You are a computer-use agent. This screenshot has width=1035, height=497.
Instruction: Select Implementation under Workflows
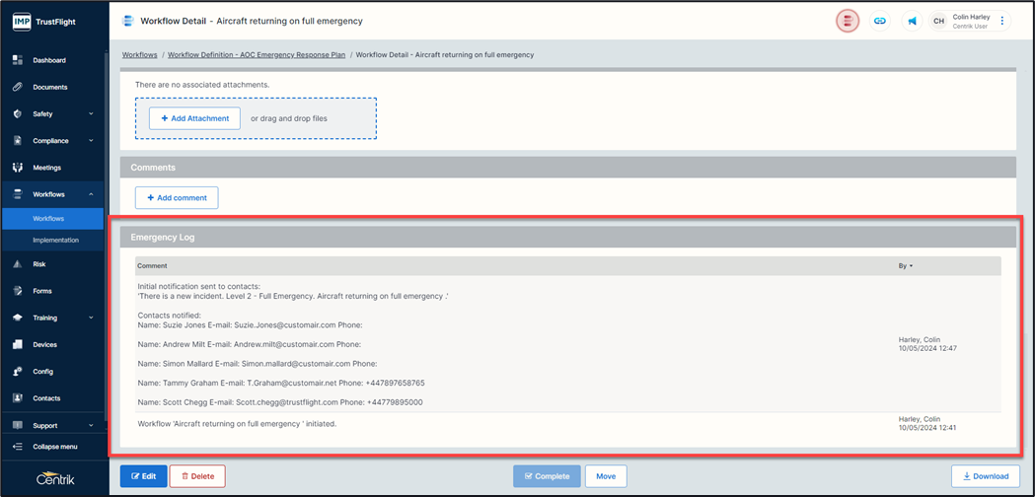click(x=55, y=240)
